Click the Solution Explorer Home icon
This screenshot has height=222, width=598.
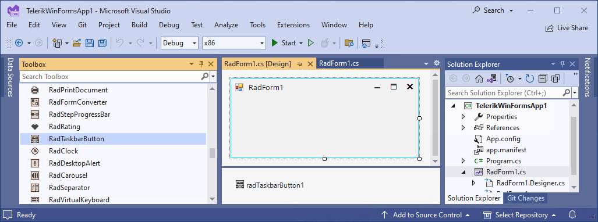point(479,79)
